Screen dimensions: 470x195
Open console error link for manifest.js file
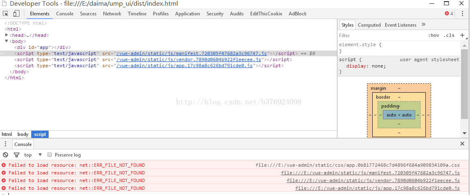(x=370, y=173)
